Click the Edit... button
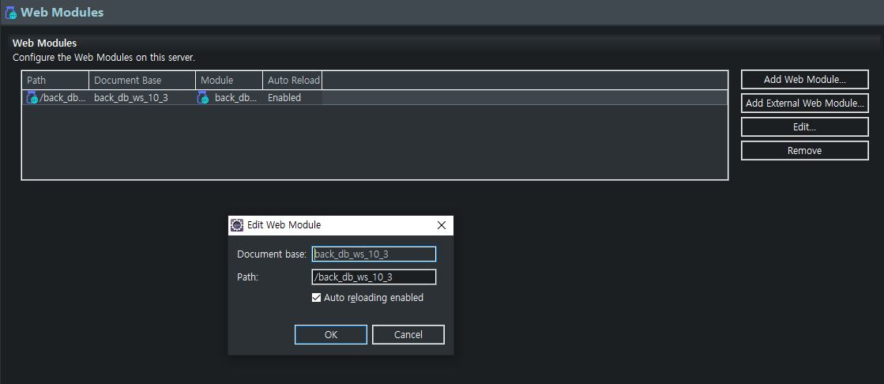 click(804, 127)
